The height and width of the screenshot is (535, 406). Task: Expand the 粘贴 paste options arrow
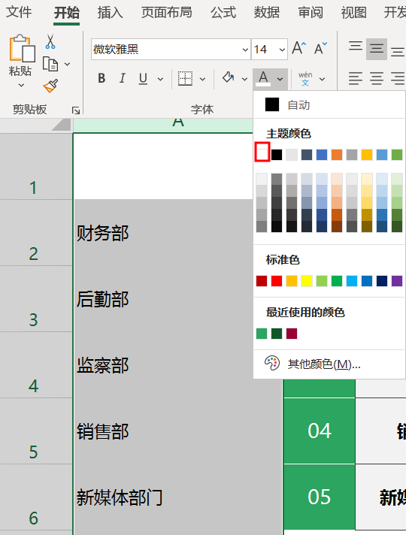pos(21,86)
